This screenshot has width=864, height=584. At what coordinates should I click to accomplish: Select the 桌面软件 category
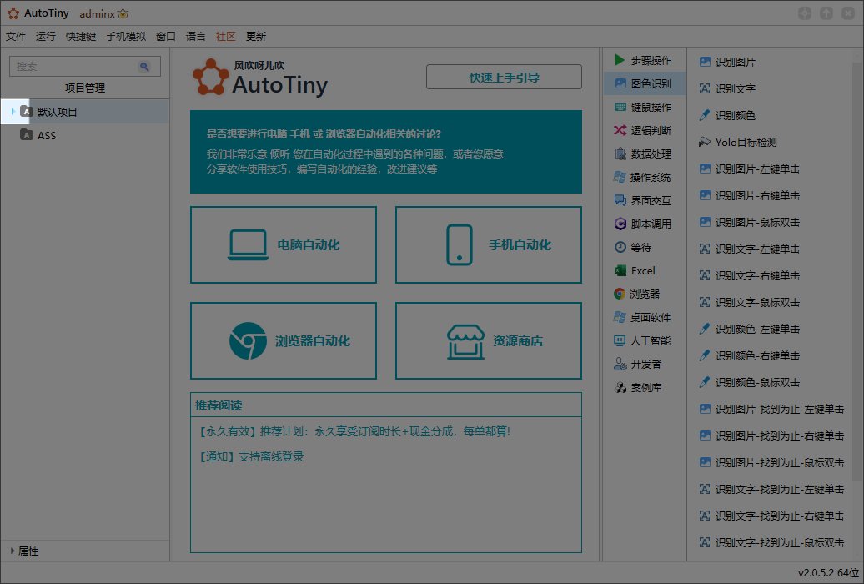click(x=644, y=317)
